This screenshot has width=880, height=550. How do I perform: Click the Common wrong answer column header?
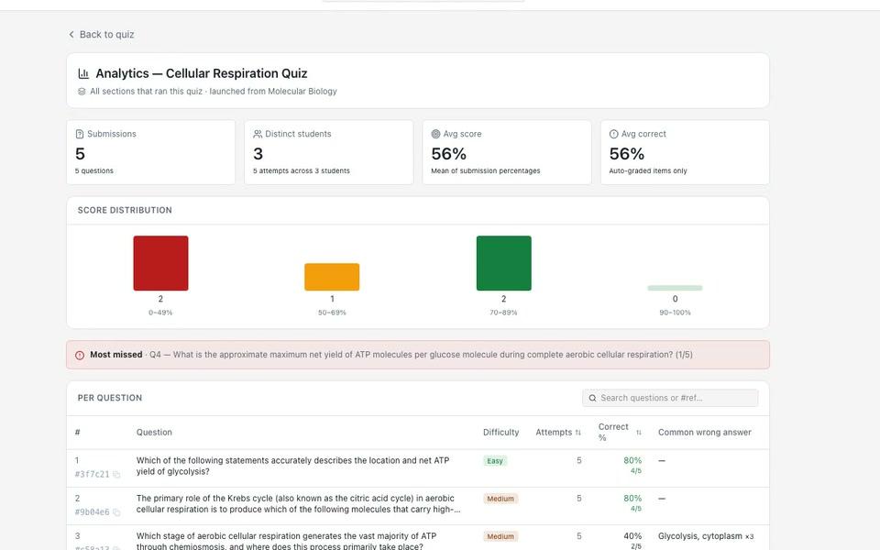click(x=705, y=433)
